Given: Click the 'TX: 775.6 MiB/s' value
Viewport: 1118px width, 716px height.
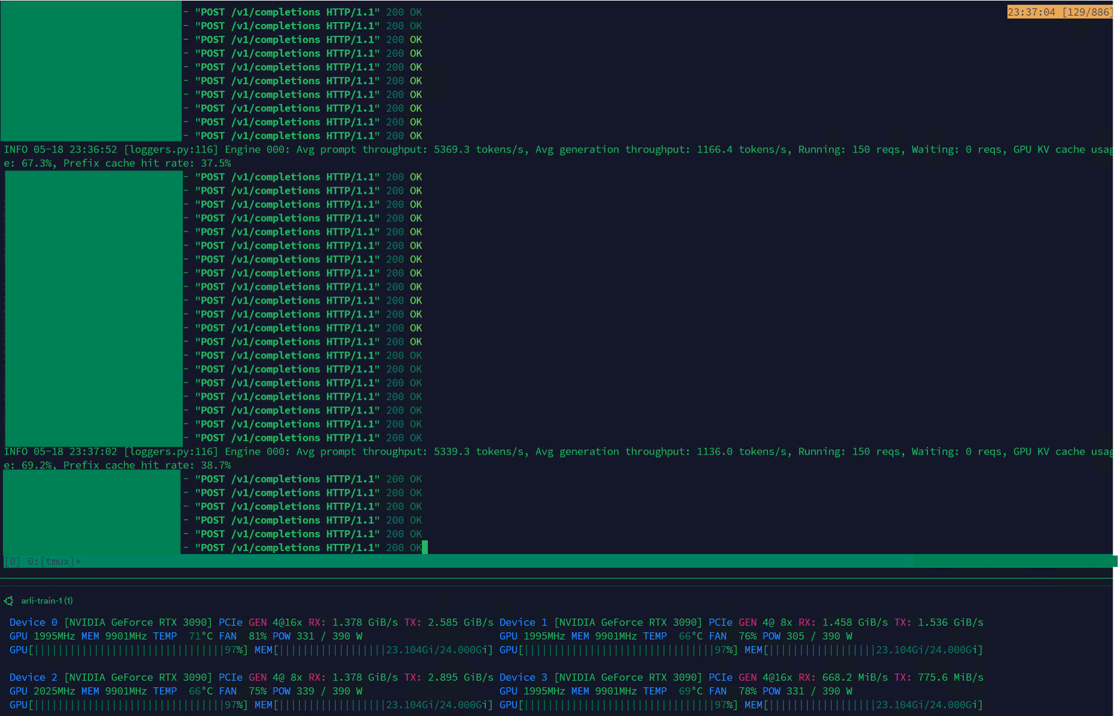Looking at the screenshot, I should pyautogui.click(x=939, y=678).
